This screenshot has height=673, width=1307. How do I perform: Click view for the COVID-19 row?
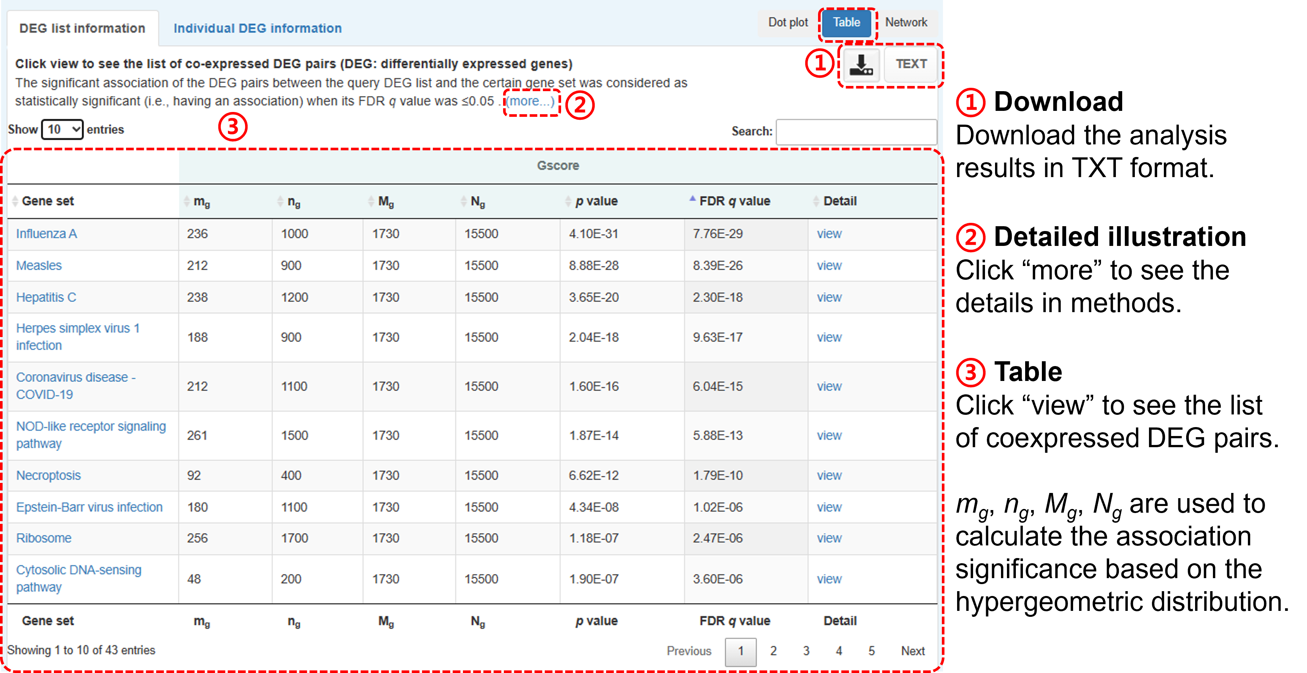point(829,387)
